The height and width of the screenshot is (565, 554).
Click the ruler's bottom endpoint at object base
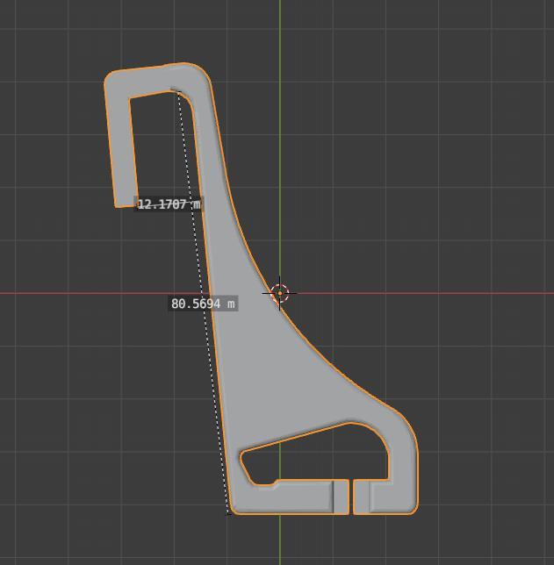pos(230,512)
